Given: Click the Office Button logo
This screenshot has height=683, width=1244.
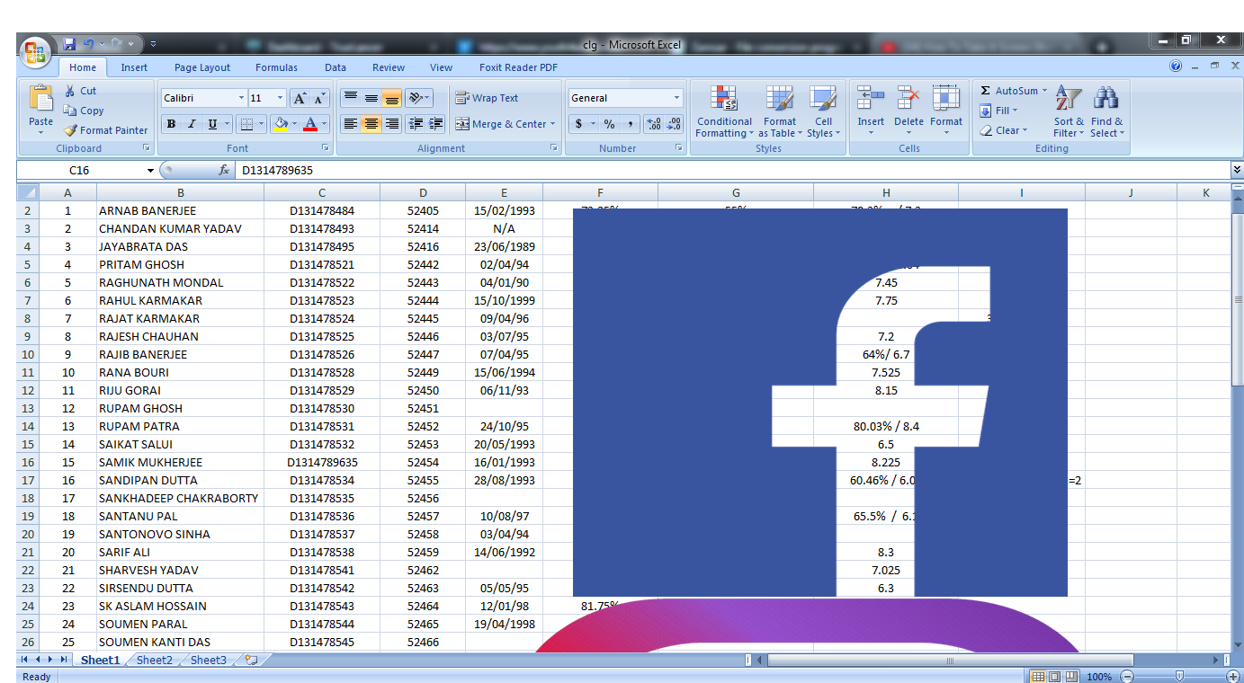Looking at the screenshot, I should click(36, 52).
